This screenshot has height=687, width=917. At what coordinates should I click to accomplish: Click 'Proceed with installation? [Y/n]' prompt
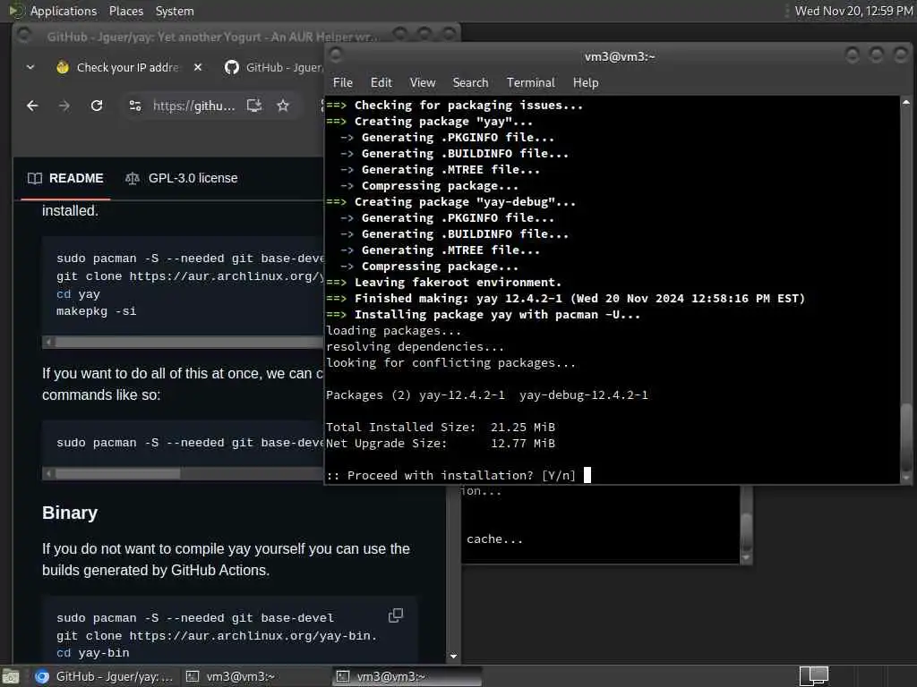pyautogui.click(x=451, y=476)
